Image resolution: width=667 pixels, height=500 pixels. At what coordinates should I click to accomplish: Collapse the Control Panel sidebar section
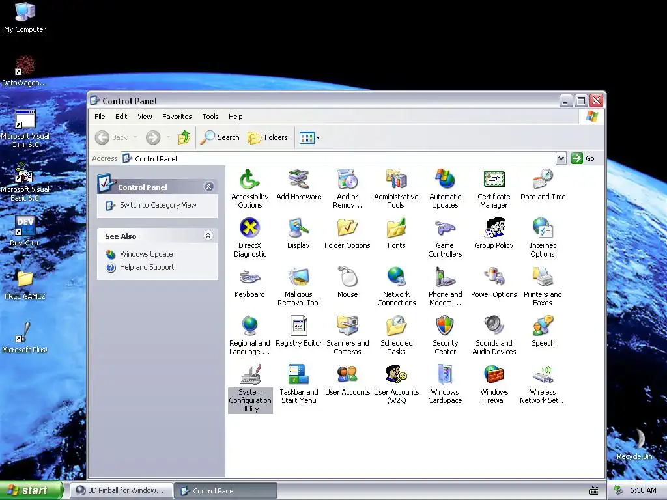(208, 187)
